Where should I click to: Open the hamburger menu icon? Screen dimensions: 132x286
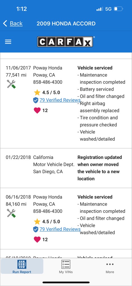8,42
